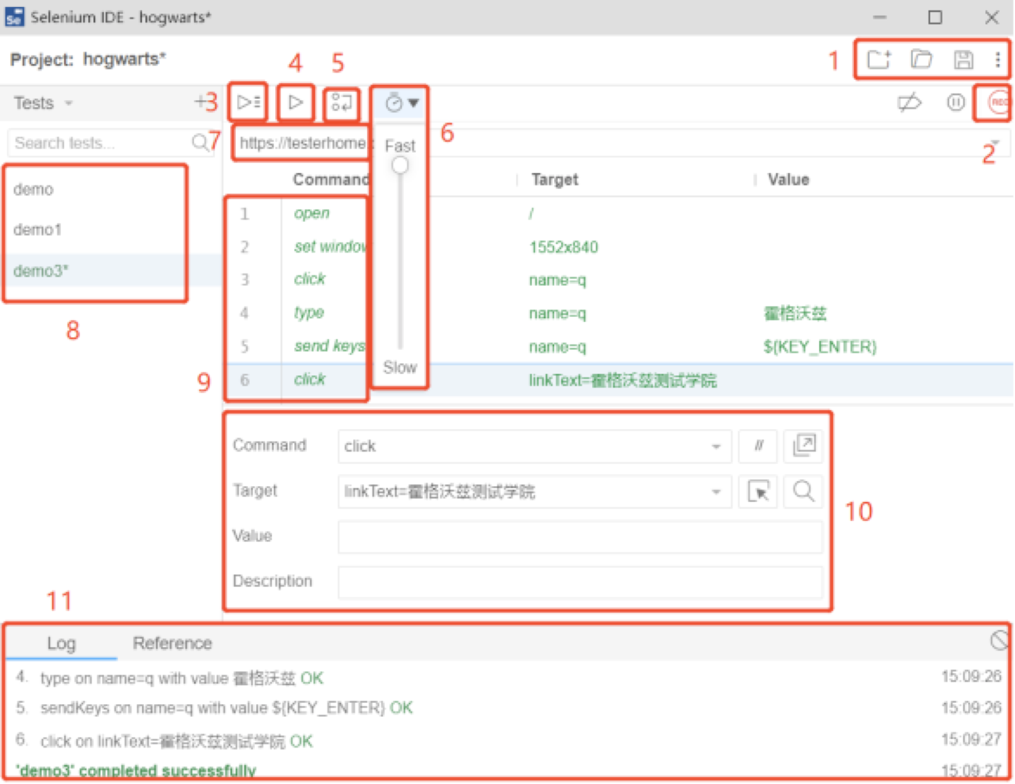1015x784 pixels.
Task: Open the Target field dropdown arrow
Action: (x=716, y=492)
